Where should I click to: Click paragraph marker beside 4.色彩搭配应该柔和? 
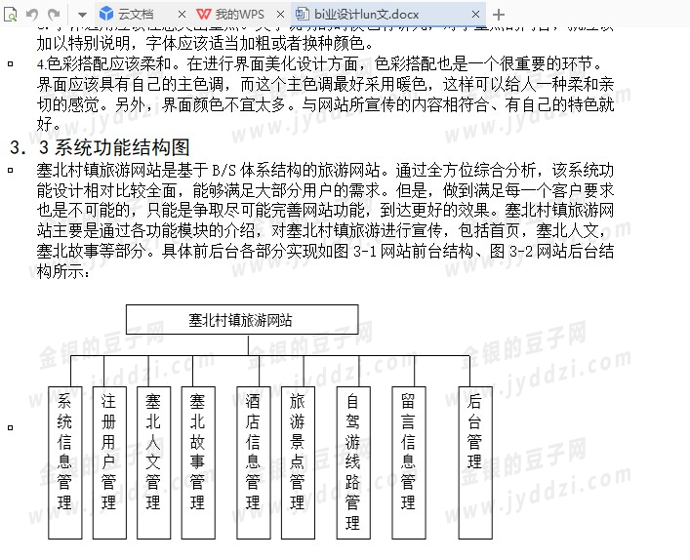[10, 64]
